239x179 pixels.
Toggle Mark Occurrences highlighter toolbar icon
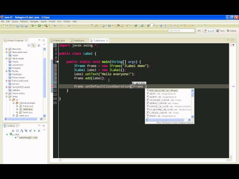(x=153, y=26)
